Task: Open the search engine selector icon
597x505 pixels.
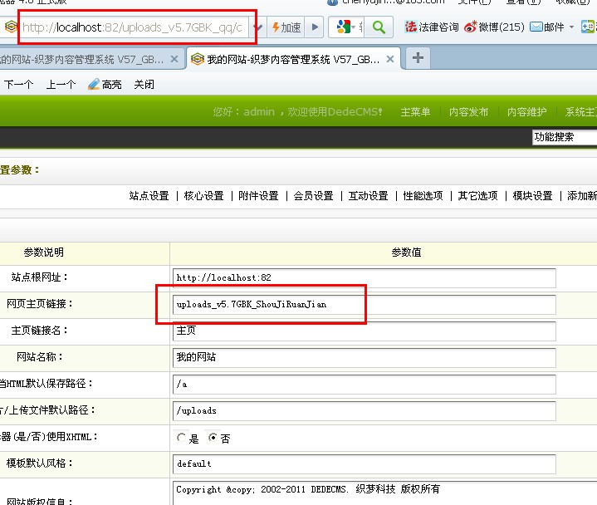Action: pos(346,27)
